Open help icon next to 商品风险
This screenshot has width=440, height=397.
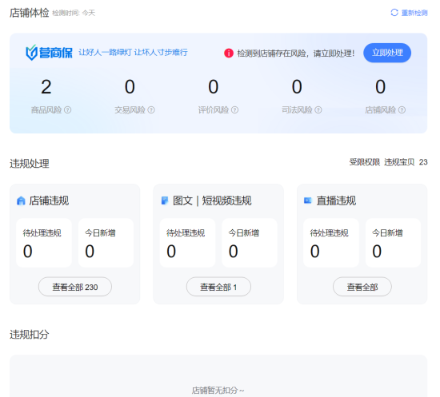tap(68, 109)
